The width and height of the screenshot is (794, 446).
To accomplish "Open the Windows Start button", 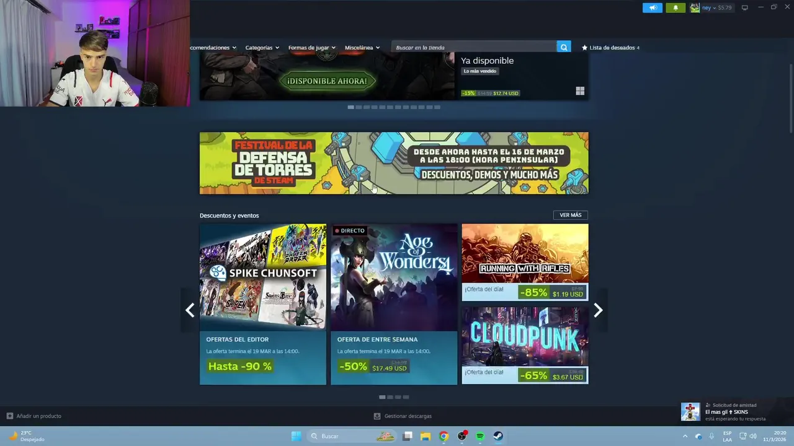I will pyautogui.click(x=297, y=436).
